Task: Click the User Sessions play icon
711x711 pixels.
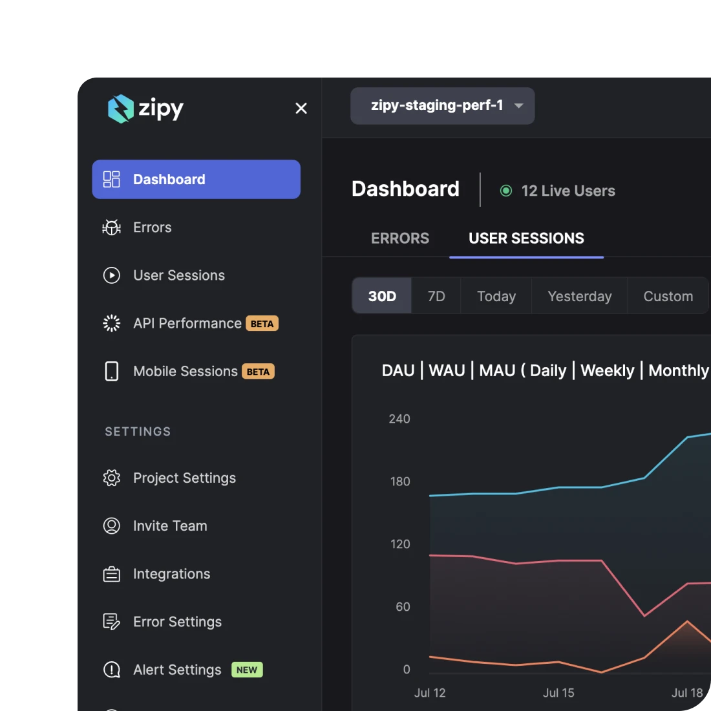Action: pos(112,275)
